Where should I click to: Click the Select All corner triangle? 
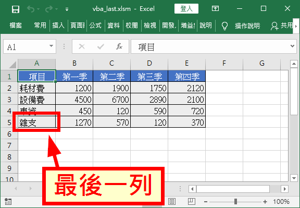tap(12, 65)
